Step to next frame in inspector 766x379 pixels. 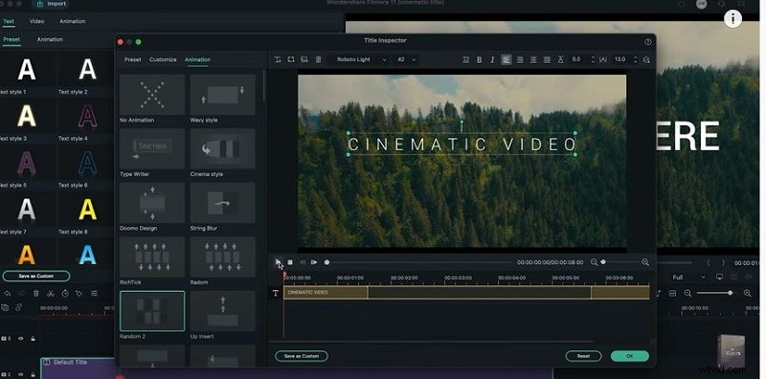tap(314, 262)
